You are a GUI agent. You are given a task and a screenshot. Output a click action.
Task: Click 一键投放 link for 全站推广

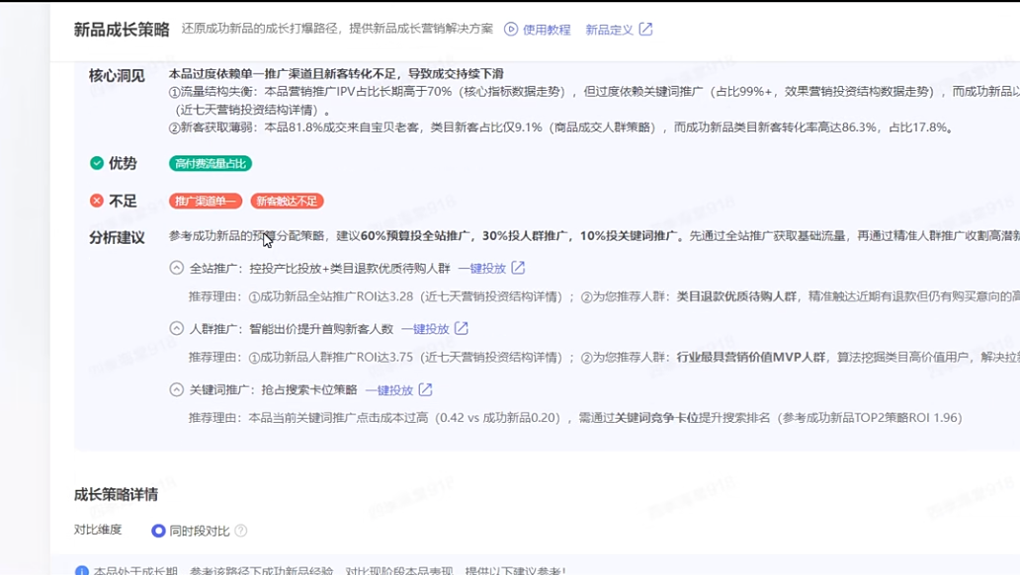[x=482, y=268]
